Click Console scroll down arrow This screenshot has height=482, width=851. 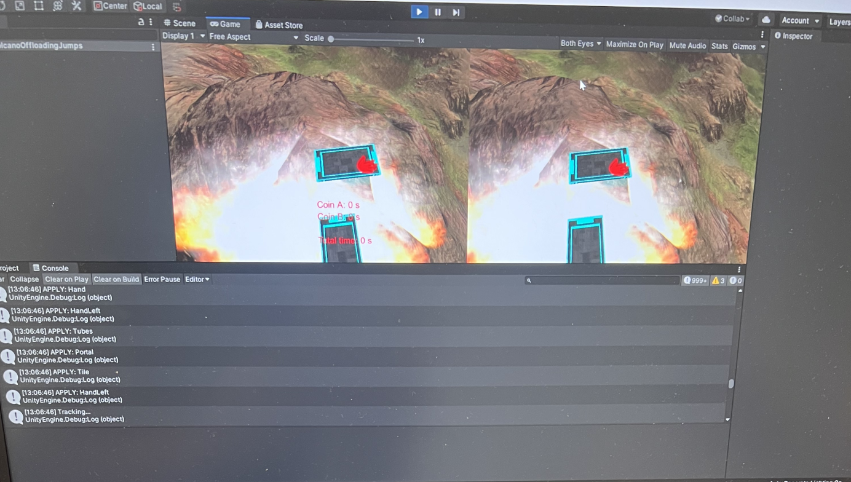pos(727,419)
